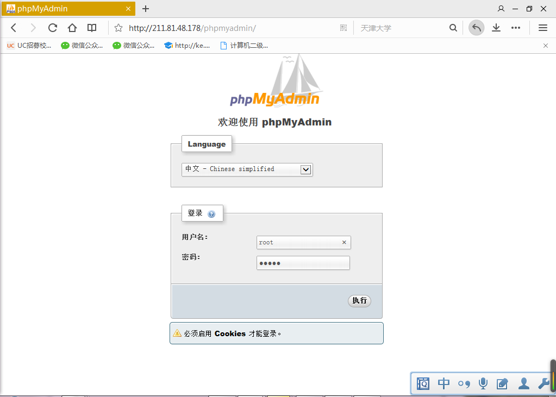Open the first 微信公众... bookmark
The image size is (556, 397).
(82, 46)
